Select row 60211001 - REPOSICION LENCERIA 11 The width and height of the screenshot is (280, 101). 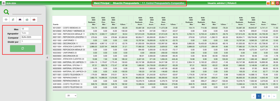pos(165,37)
